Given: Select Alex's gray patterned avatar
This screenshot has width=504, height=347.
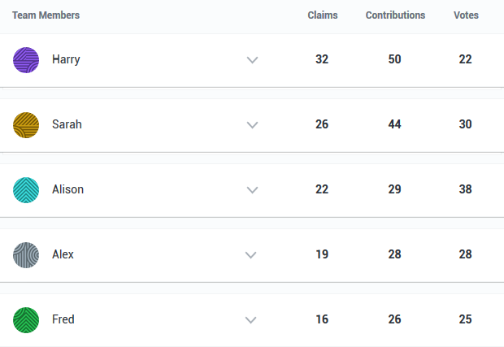Looking at the screenshot, I should [26, 255].
